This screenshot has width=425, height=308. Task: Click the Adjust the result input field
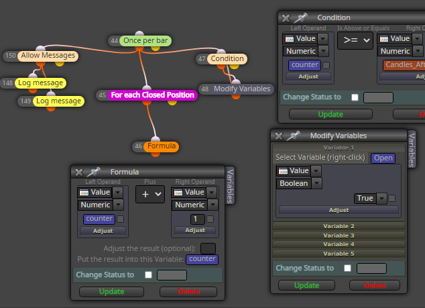click(208, 248)
